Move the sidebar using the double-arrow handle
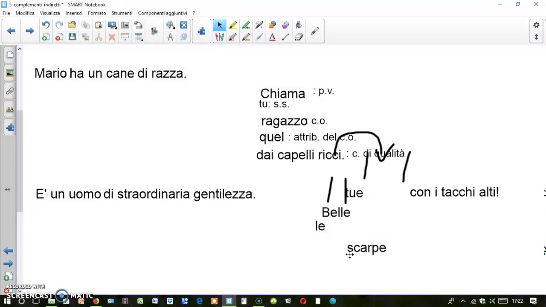The width and height of the screenshot is (546, 307). [8, 189]
